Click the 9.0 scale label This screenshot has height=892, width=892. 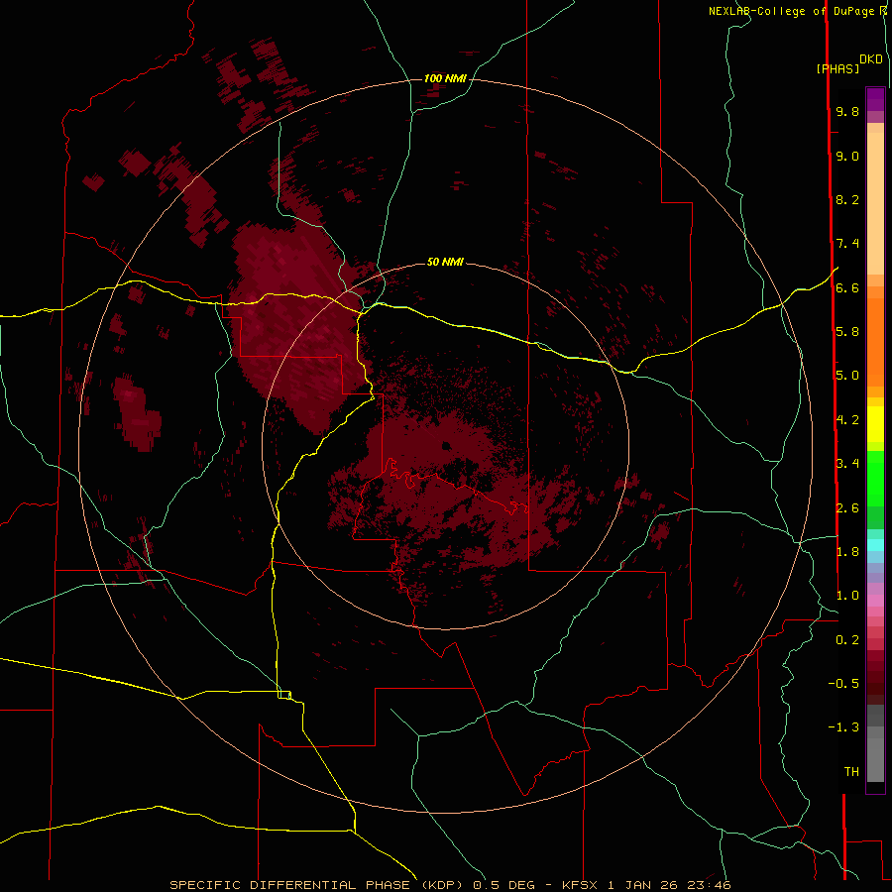(x=847, y=157)
